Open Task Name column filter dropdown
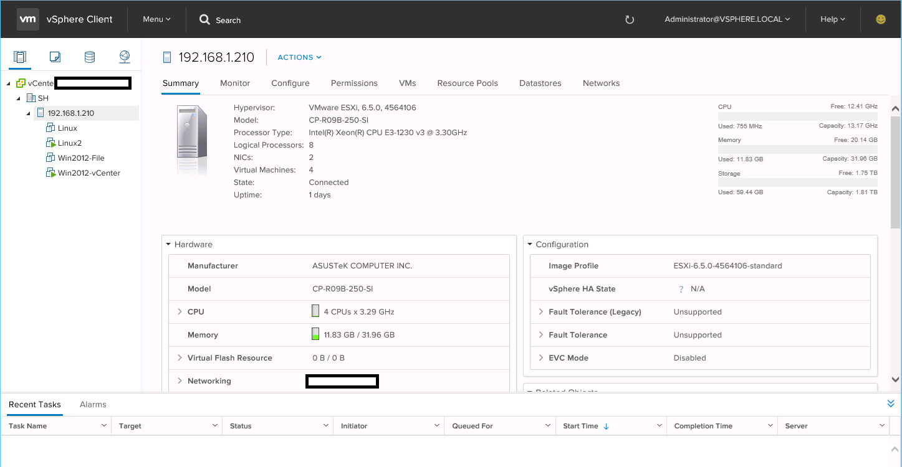The height and width of the screenshot is (467, 902). [x=103, y=426]
